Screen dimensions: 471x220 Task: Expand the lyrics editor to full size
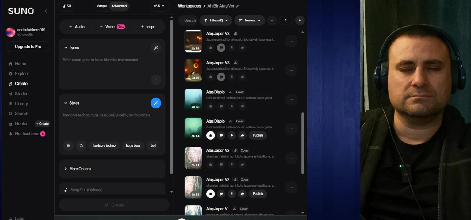(x=156, y=80)
